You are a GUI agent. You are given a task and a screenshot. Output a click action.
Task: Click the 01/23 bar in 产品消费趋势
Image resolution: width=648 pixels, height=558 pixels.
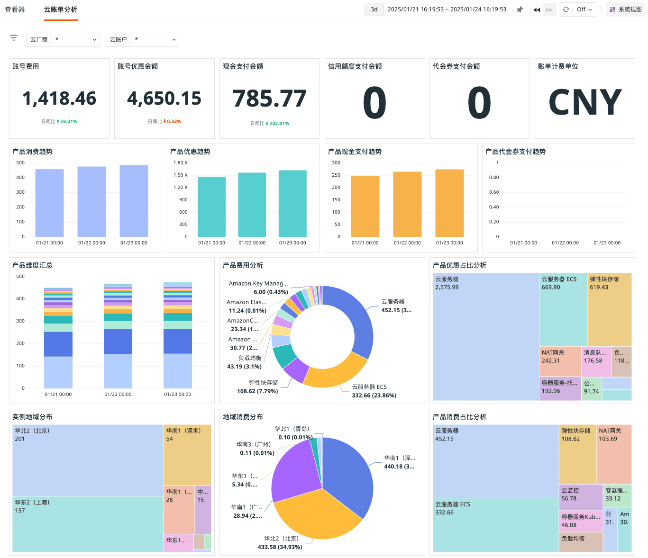134,201
